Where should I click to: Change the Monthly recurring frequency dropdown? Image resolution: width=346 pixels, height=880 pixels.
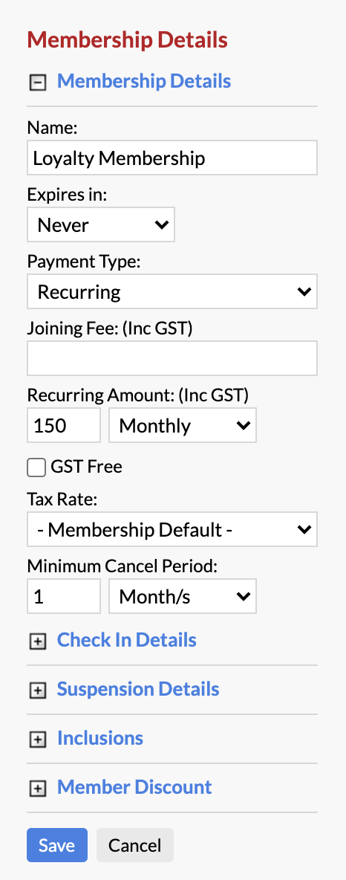pyautogui.click(x=183, y=425)
